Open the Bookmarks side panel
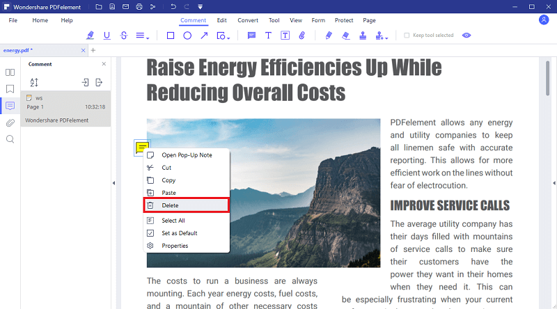The image size is (557, 309). coord(10,88)
